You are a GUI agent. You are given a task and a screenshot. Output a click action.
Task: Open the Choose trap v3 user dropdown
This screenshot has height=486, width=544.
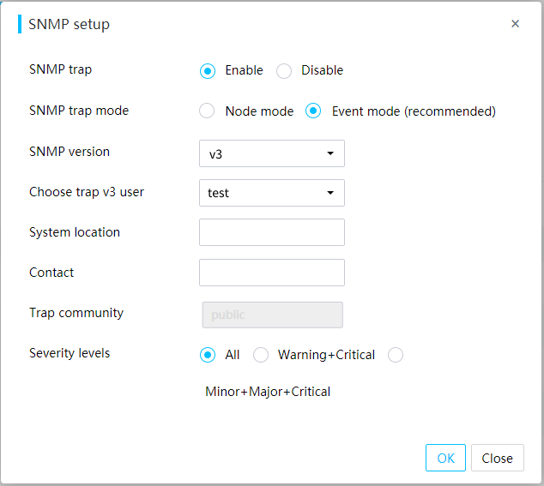pyautogui.click(x=272, y=193)
